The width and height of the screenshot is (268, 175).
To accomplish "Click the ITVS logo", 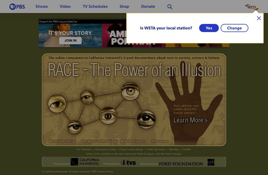I will click(x=129, y=163).
